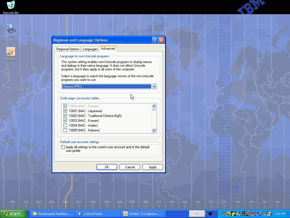290x218 pixels.
Task: Open the non-Unicode language dropdown arrow
Action: (x=154, y=87)
